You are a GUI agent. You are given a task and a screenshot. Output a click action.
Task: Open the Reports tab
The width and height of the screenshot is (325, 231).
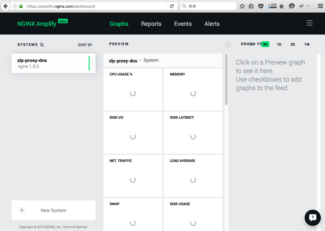point(151,24)
